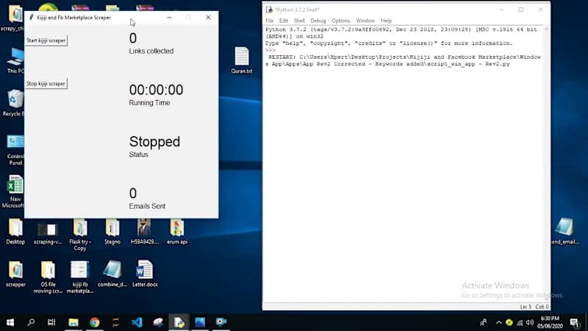Image resolution: width=588 pixels, height=331 pixels.
Task: Select the Stegno folder icon
Action: (x=112, y=232)
